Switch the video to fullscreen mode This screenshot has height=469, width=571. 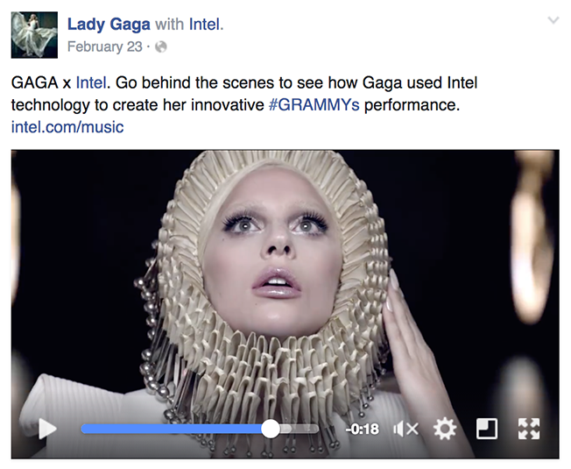(x=529, y=429)
